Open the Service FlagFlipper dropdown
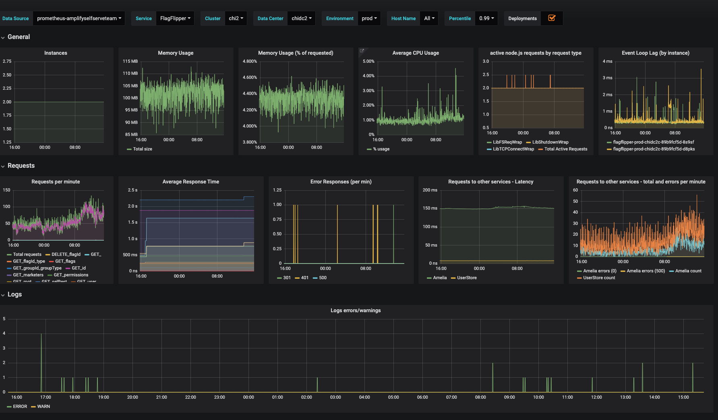The height and width of the screenshot is (420, 718). click(x=175, y=19)
